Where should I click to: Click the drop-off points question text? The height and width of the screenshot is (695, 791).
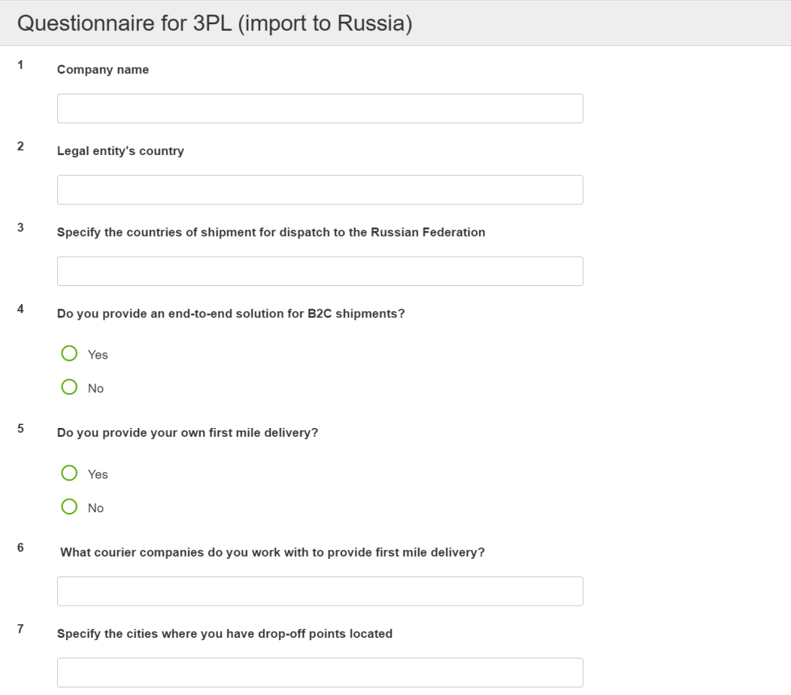[225, 634]
